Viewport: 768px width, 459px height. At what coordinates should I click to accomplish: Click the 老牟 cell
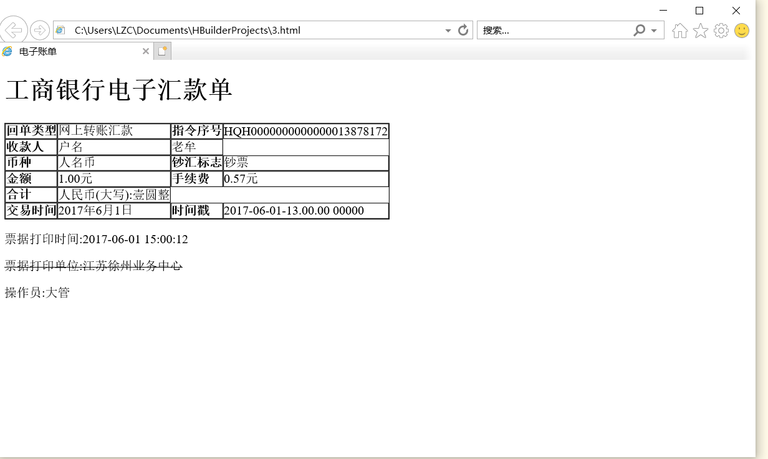click(x=197, y=147)
